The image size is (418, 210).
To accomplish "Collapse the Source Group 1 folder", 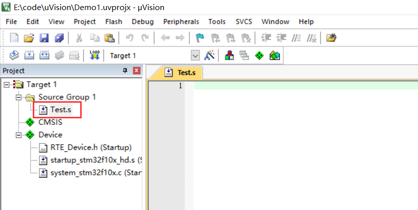I will [x=18, y=97].
